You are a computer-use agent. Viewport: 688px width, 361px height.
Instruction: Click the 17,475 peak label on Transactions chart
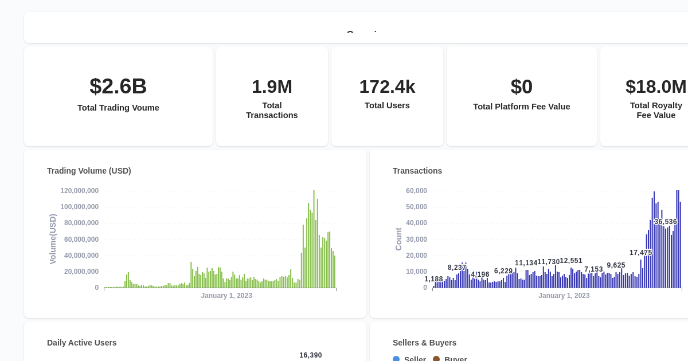click(x=641, y=252)
